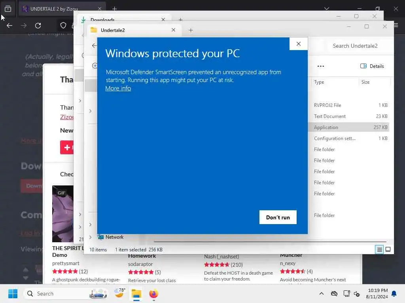
Task: Switch to details list view icon
Action: point(379,249)
